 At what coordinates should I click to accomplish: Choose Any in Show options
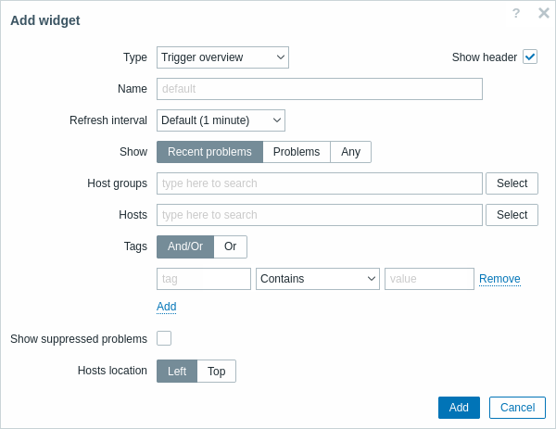pos(350,152)
